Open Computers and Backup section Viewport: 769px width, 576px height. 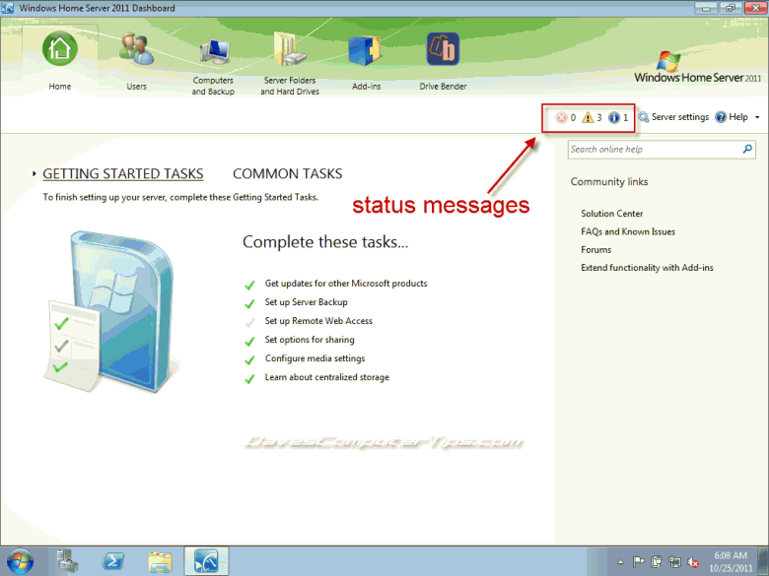[214, 63]
